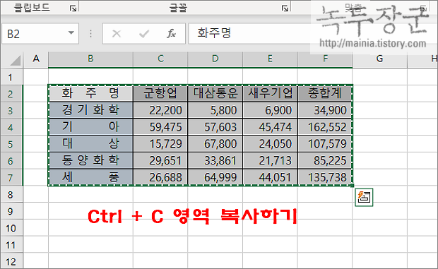This screenshot has height=269, width=438.
Task: Select column D header
Action: [x=215, y=59]
